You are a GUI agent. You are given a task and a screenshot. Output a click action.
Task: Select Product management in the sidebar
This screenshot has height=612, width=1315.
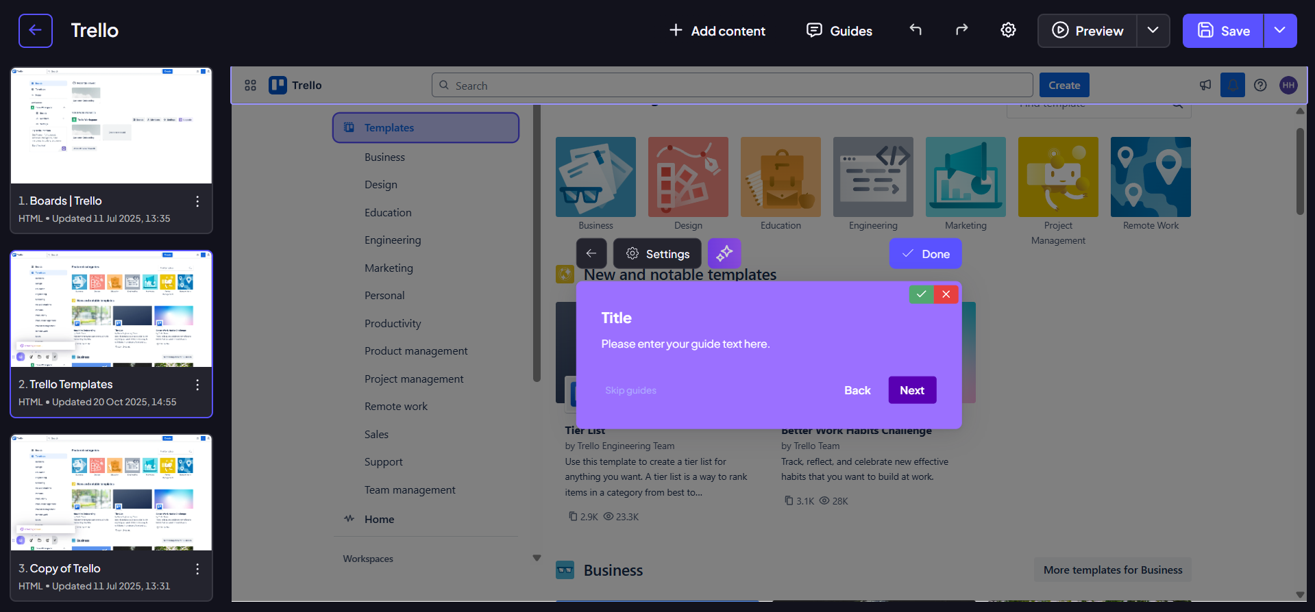416,351
